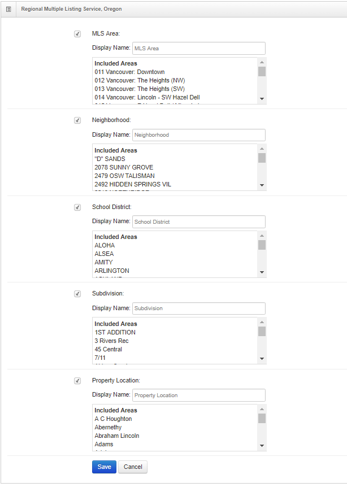Viewport: 347px width, 487px height.
Task: Click the up arrow of MLS Area list scrollbar
Action: coord(262,62)
